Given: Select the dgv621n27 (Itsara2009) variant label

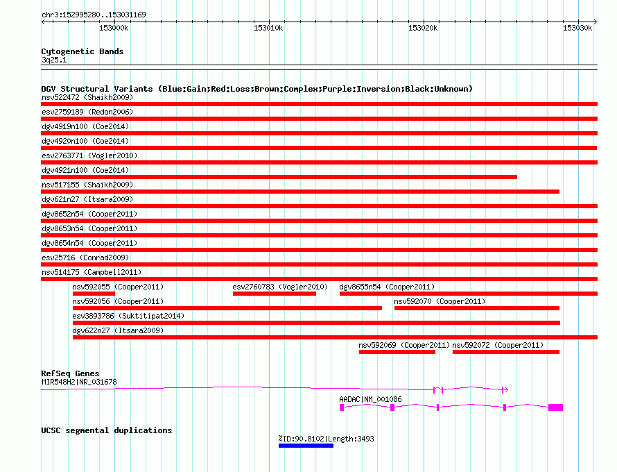Looking at the screenshot, I should 87,199.
